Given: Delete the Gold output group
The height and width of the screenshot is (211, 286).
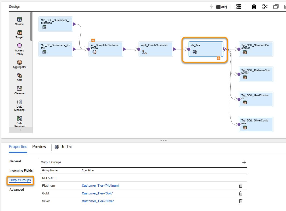Looking at the screenshot, I should [x=241, y=193].
